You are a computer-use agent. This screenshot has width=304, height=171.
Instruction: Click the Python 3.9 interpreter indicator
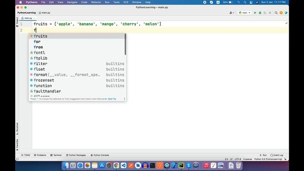tap(268, 159)
